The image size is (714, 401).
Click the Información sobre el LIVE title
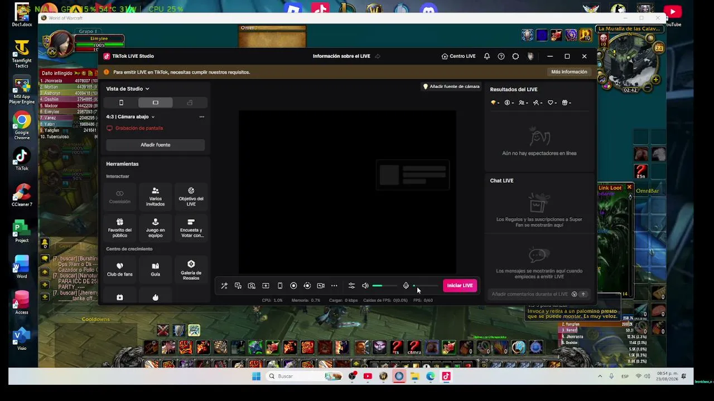[341, 56]
